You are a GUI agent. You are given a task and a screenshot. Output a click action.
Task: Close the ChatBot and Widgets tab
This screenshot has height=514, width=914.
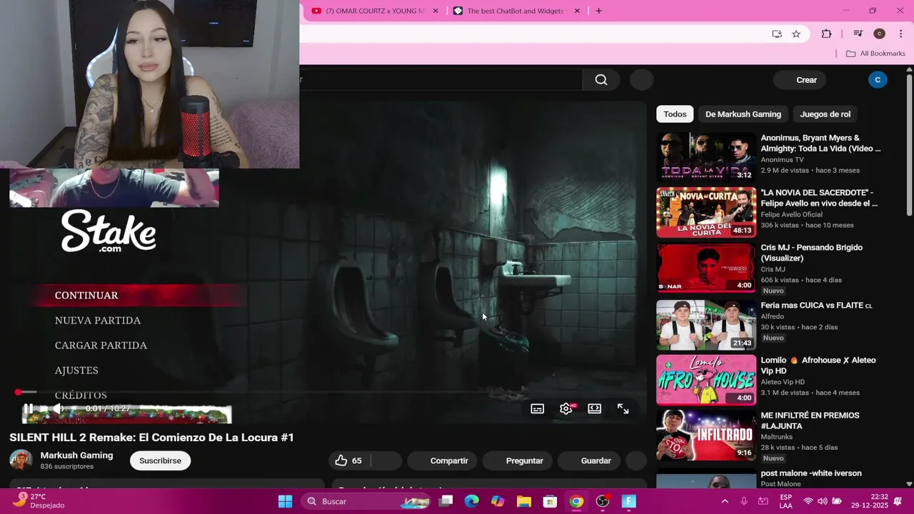coord(577,11)
